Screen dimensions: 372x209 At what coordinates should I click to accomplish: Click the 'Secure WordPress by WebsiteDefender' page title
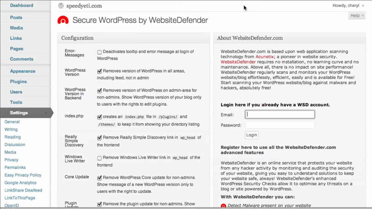tap(140, 20)
